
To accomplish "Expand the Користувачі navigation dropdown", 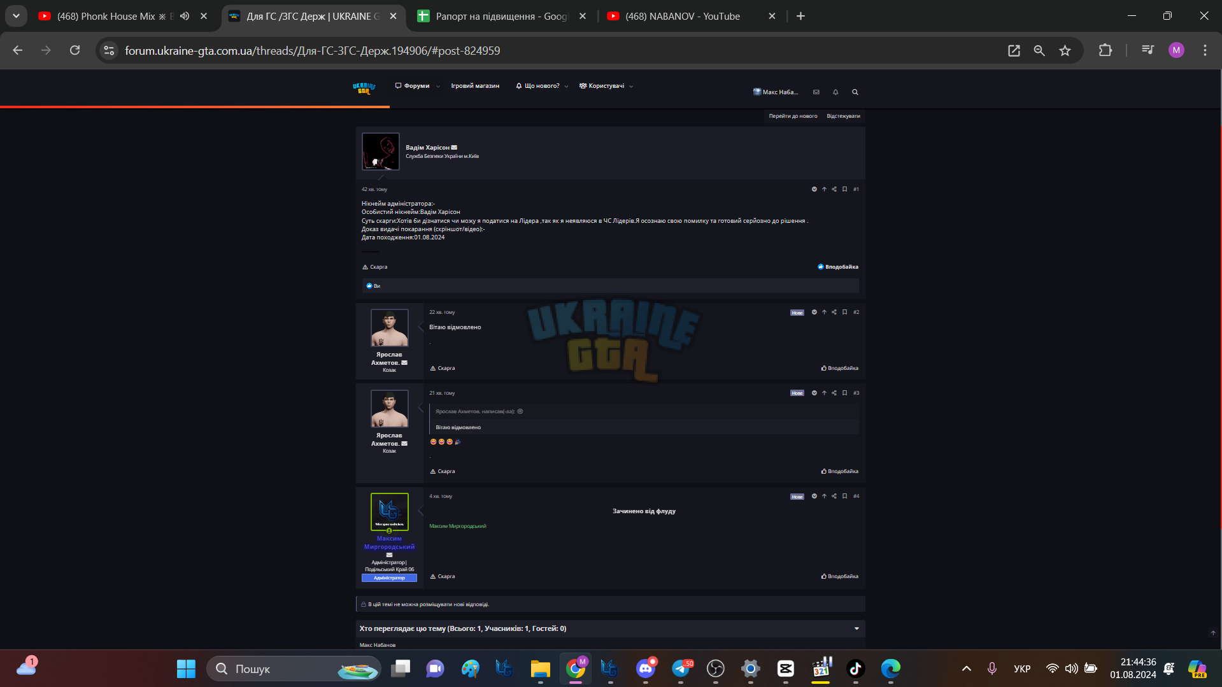I will point(631,86).
